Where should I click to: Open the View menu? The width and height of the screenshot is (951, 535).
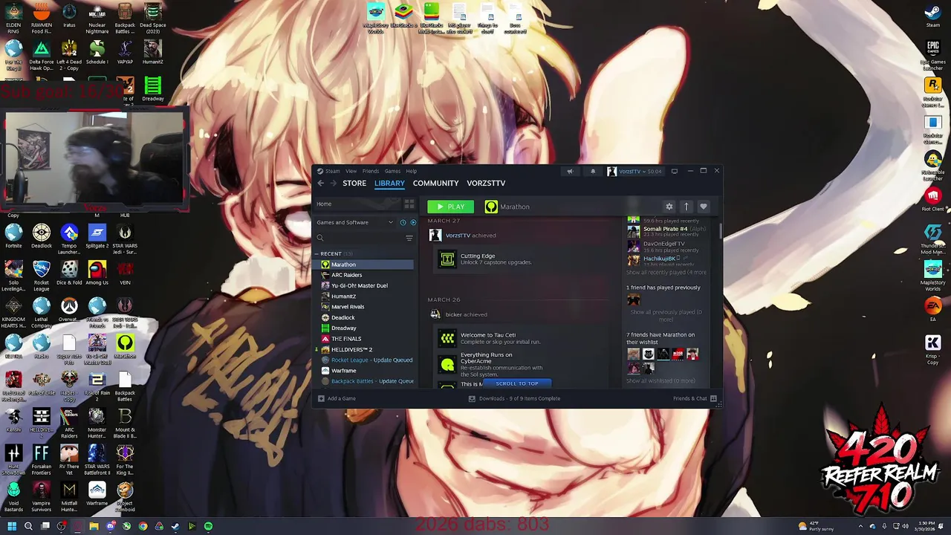coord(351,172)
